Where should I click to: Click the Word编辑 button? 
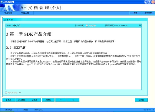pyautogui.click(x=21, y=100)
